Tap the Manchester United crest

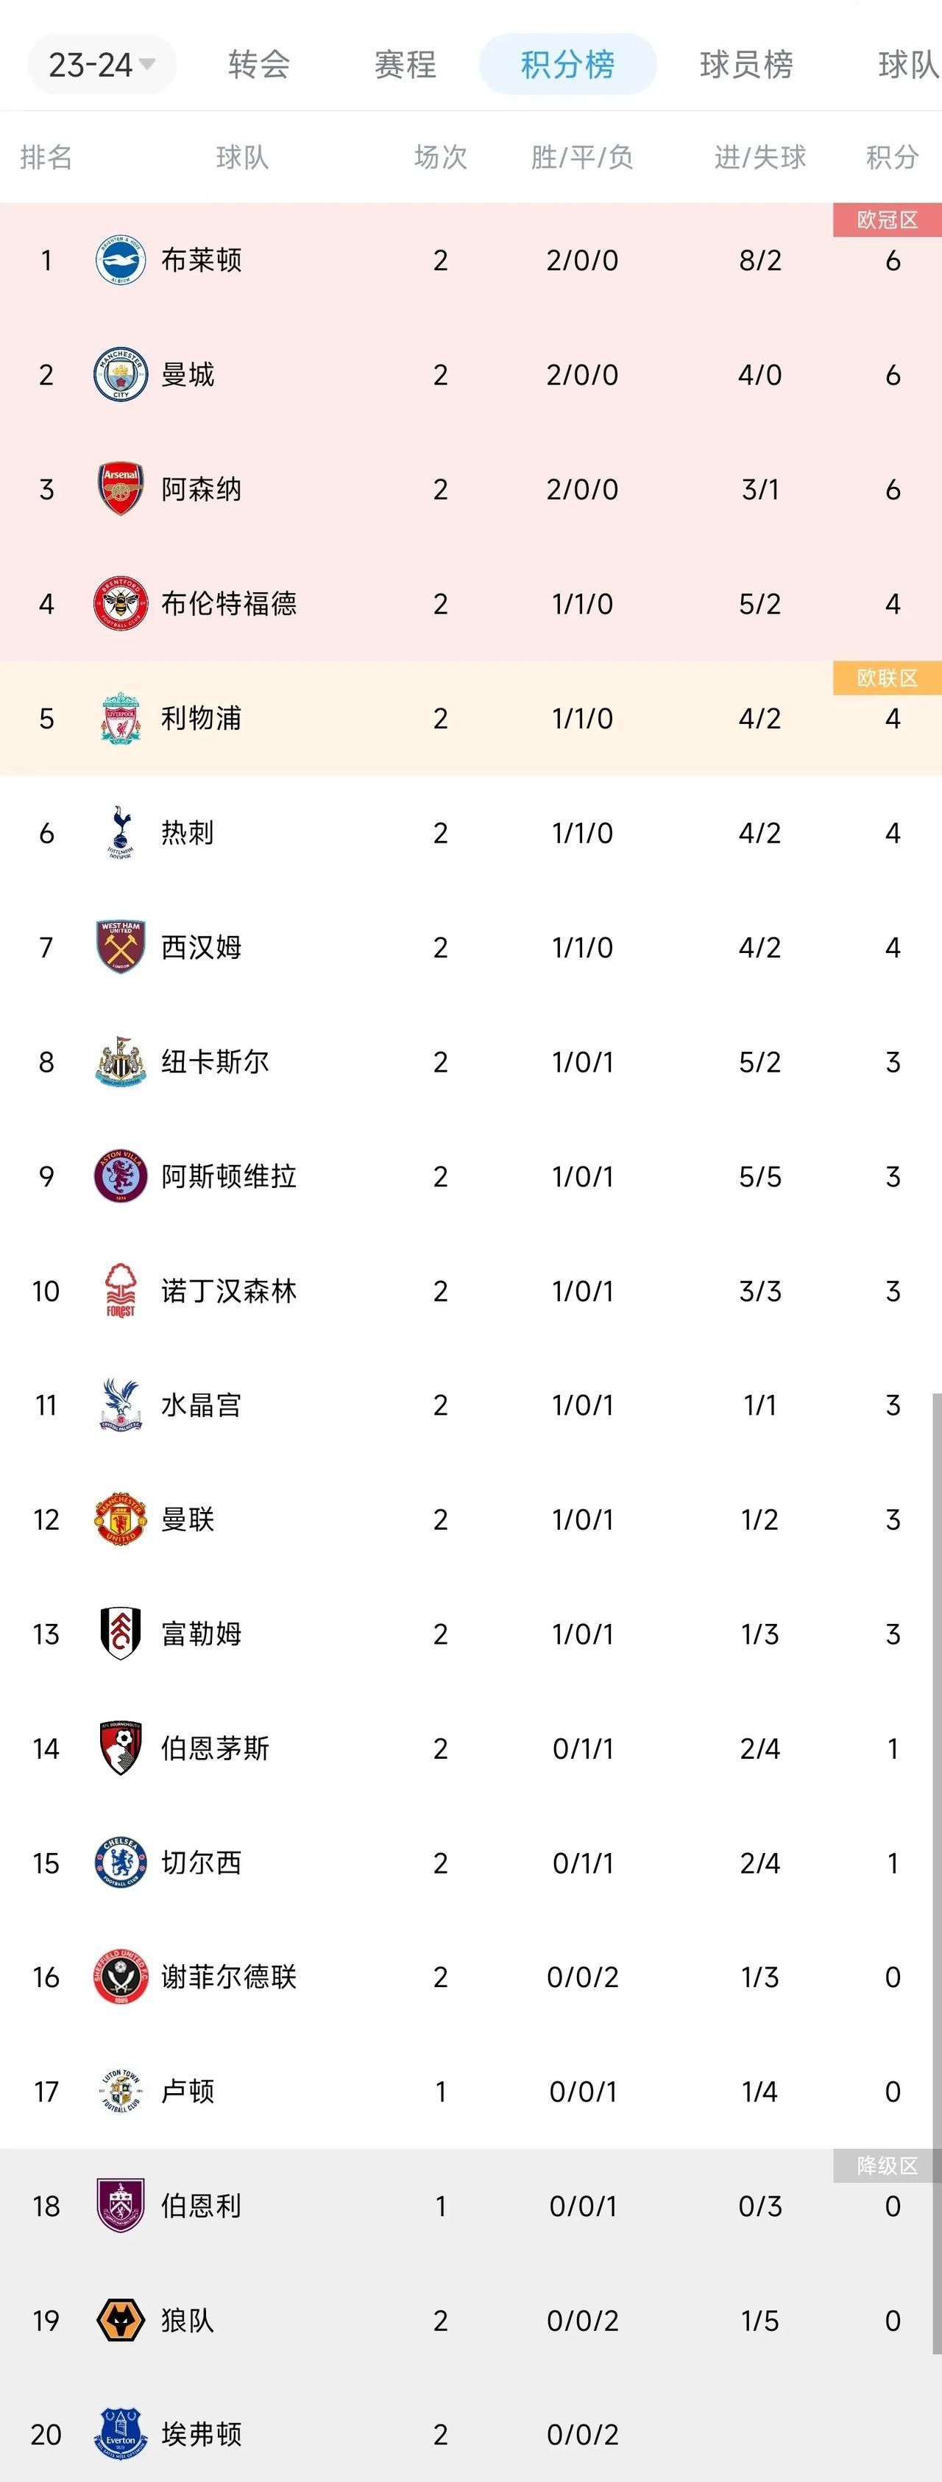121,1519
